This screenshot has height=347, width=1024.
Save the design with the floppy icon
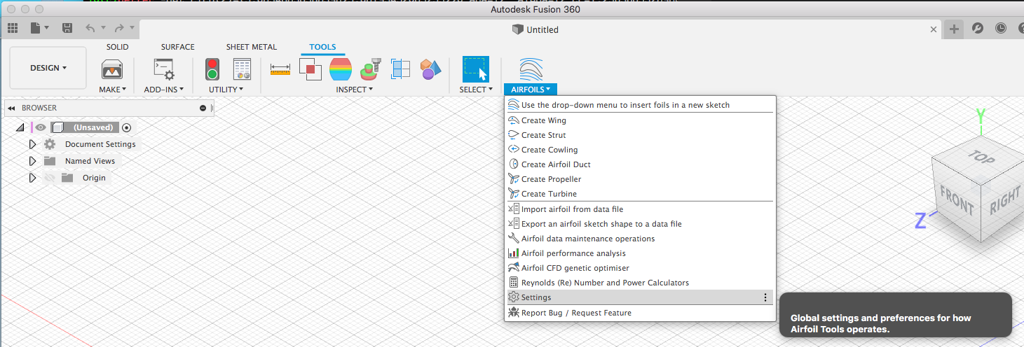tap(67, 28)
